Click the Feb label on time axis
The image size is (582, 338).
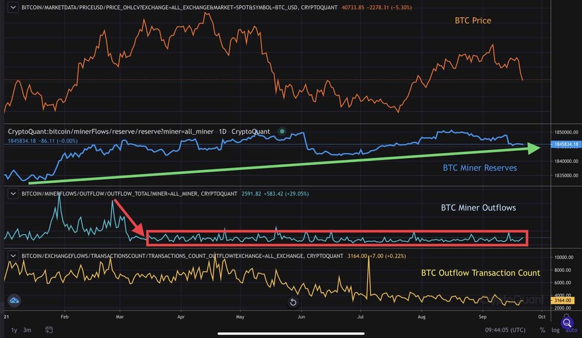point(64,317)
